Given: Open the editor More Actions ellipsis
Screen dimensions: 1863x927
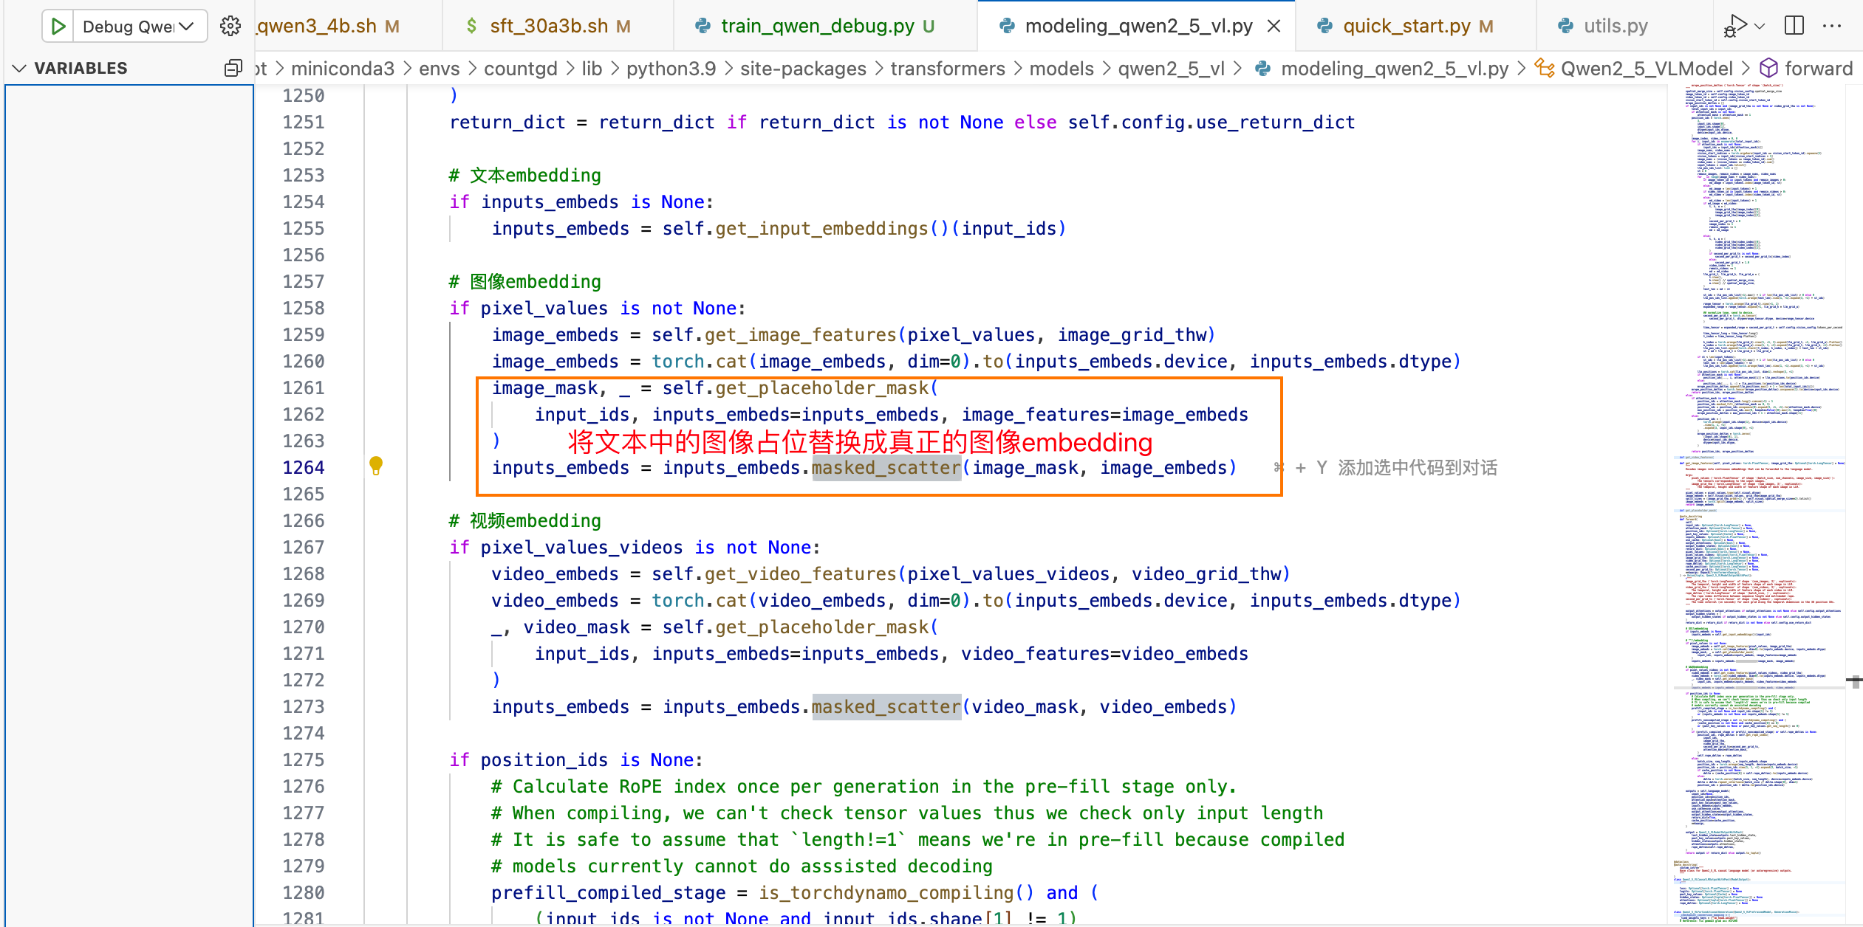Looking at the screenshot, I should [x=1832, y=26].
